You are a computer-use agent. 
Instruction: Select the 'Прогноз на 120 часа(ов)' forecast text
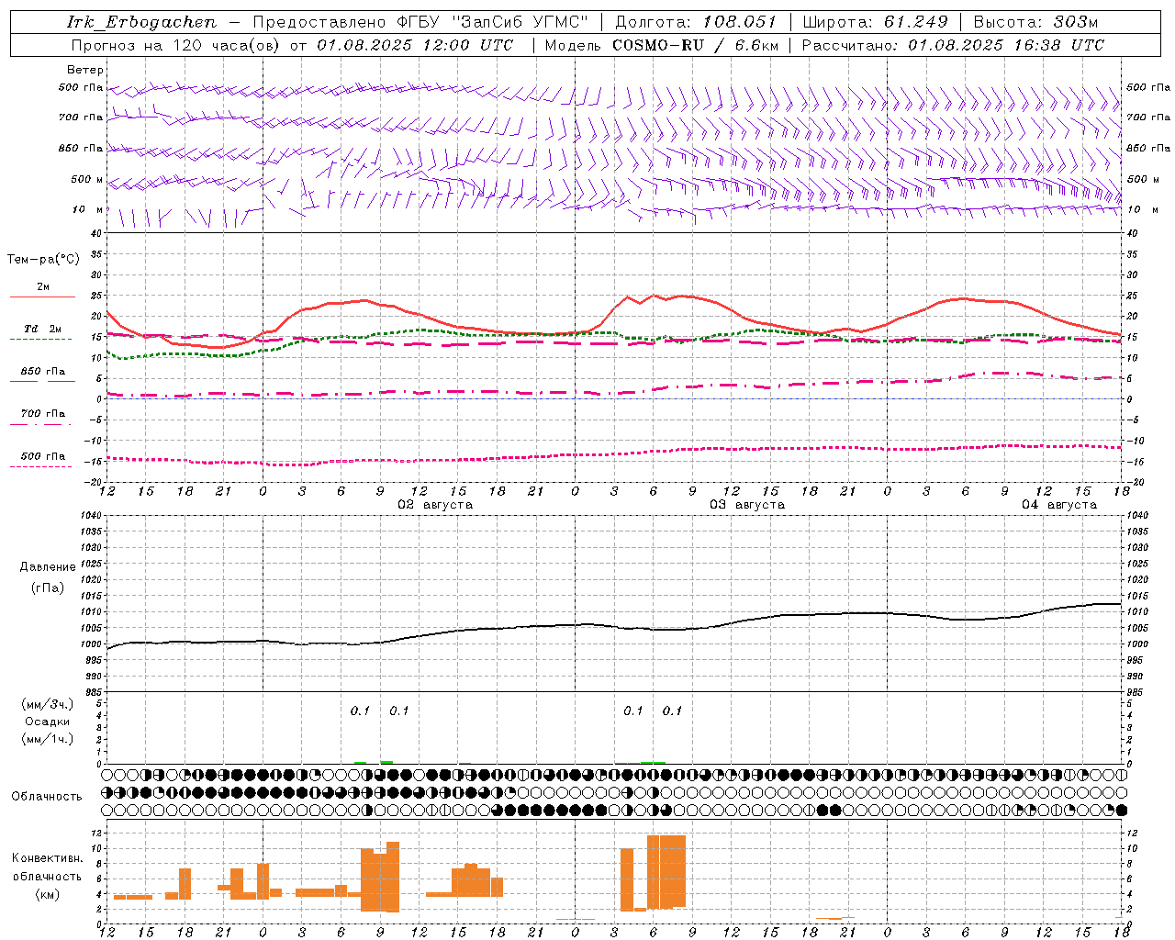coord(176,45)
